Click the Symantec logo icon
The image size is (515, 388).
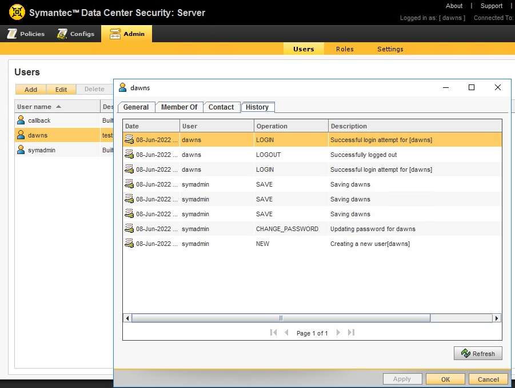(x=17, y=12)
